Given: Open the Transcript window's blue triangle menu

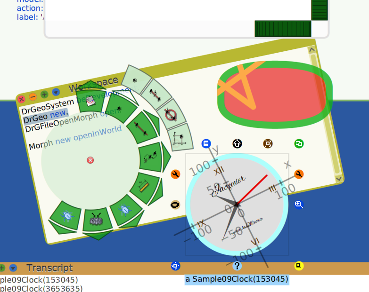Looking at the screenshot, I should click(x=13, y=268).
